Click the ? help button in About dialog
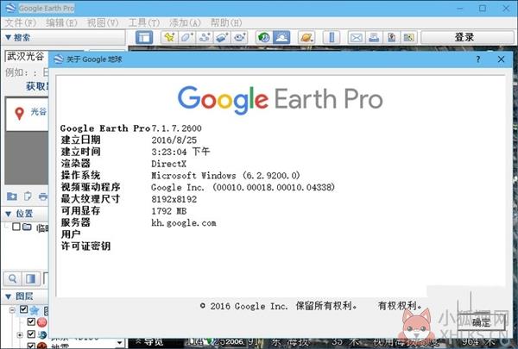This screenshot has height=349, width=518. point(478,59)
